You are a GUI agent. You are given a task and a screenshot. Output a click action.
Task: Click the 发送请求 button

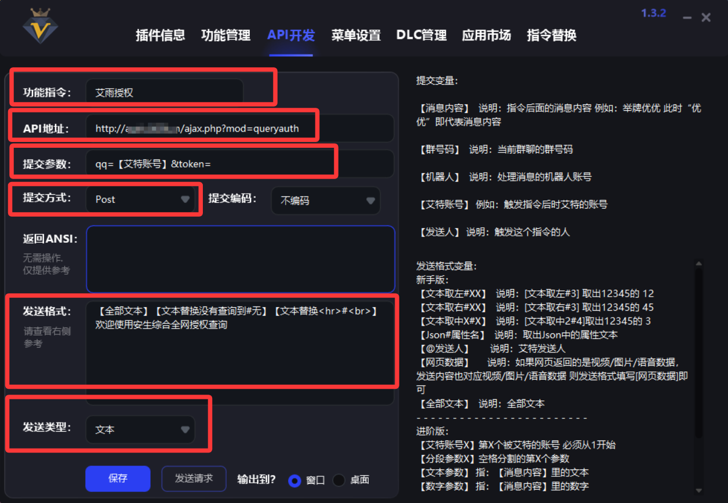click(194, 479)
